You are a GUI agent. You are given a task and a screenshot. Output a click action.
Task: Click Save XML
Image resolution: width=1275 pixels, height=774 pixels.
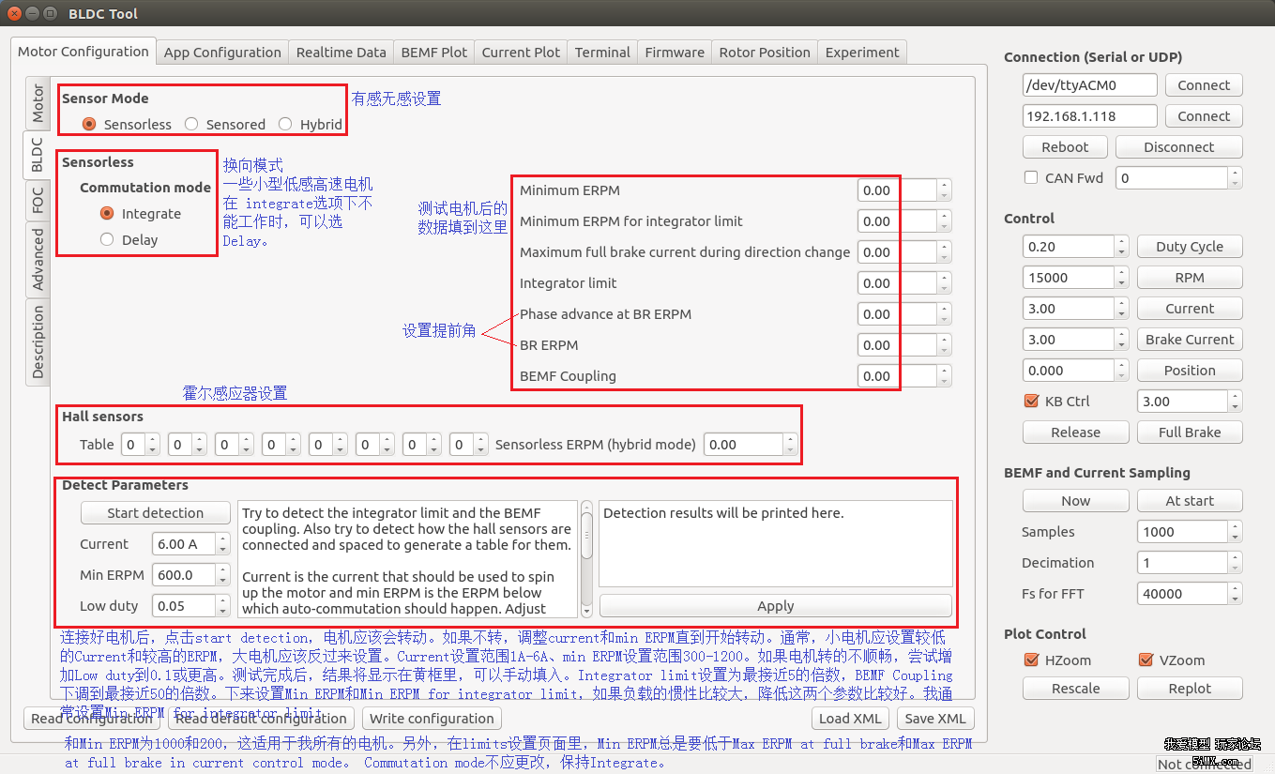934,718
